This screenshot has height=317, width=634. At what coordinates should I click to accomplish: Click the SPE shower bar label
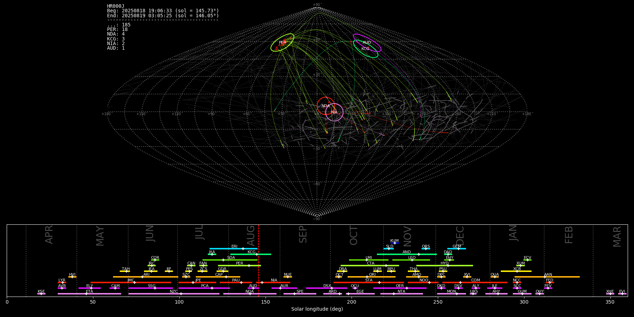(x=300, y=292)
